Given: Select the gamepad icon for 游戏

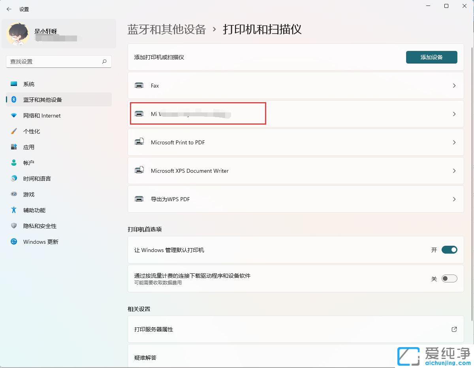Looking at the screenshot, I should (x=13, y=194).
